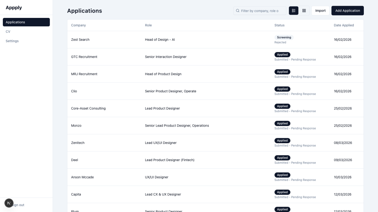The image size is (378, 212).
Task: Go to Settings in the sidebar
Action: coord(26,41)
